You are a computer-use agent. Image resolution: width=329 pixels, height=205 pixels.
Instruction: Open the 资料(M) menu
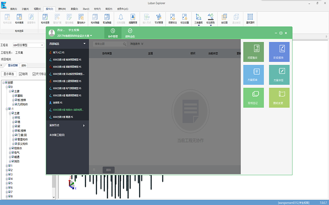(x=62, y=9)
